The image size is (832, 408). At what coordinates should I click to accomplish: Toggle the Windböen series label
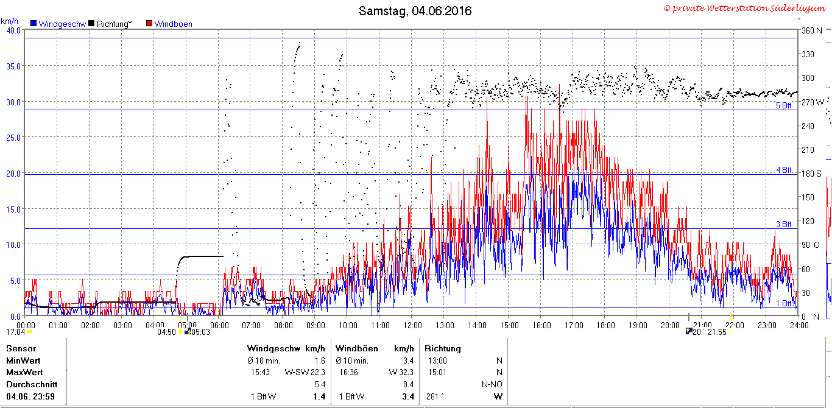pos(174,24)
